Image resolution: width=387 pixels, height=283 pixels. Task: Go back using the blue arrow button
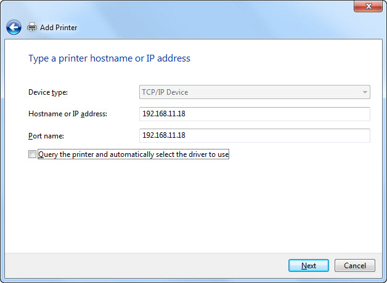tap(14, 27)
